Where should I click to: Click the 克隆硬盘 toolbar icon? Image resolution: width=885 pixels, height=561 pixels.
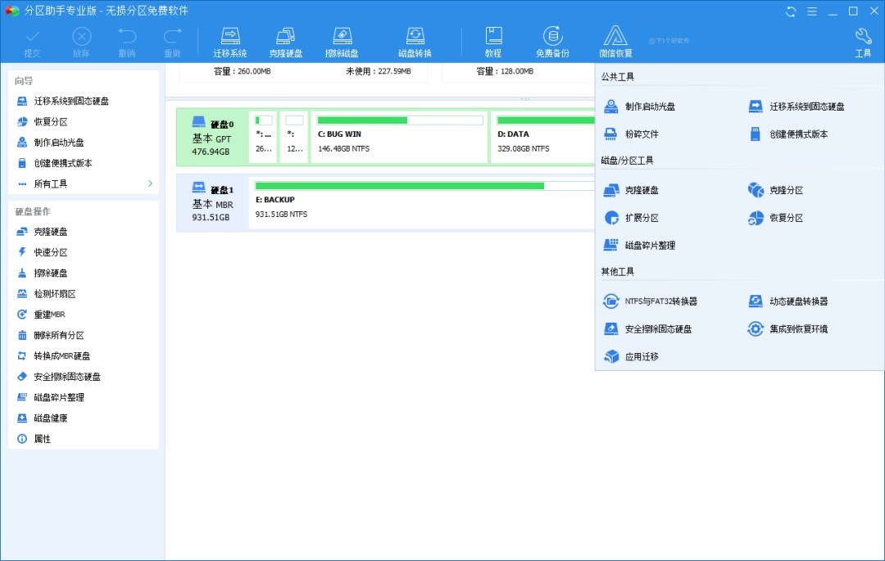tap(286, 43)
